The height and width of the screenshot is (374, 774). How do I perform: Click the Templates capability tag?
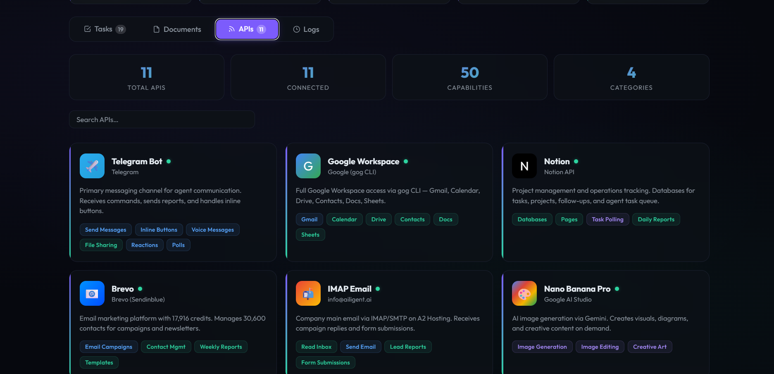[99, 362]
